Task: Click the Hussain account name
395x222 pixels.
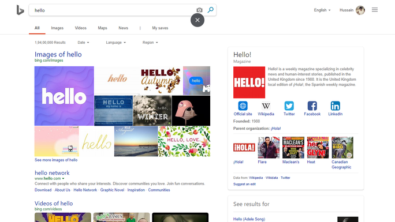Action: pos(346,10)
